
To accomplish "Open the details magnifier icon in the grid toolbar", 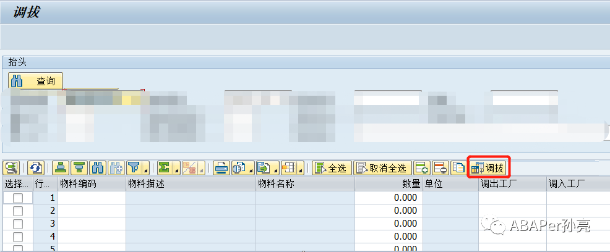I will [x=11, y=168].
